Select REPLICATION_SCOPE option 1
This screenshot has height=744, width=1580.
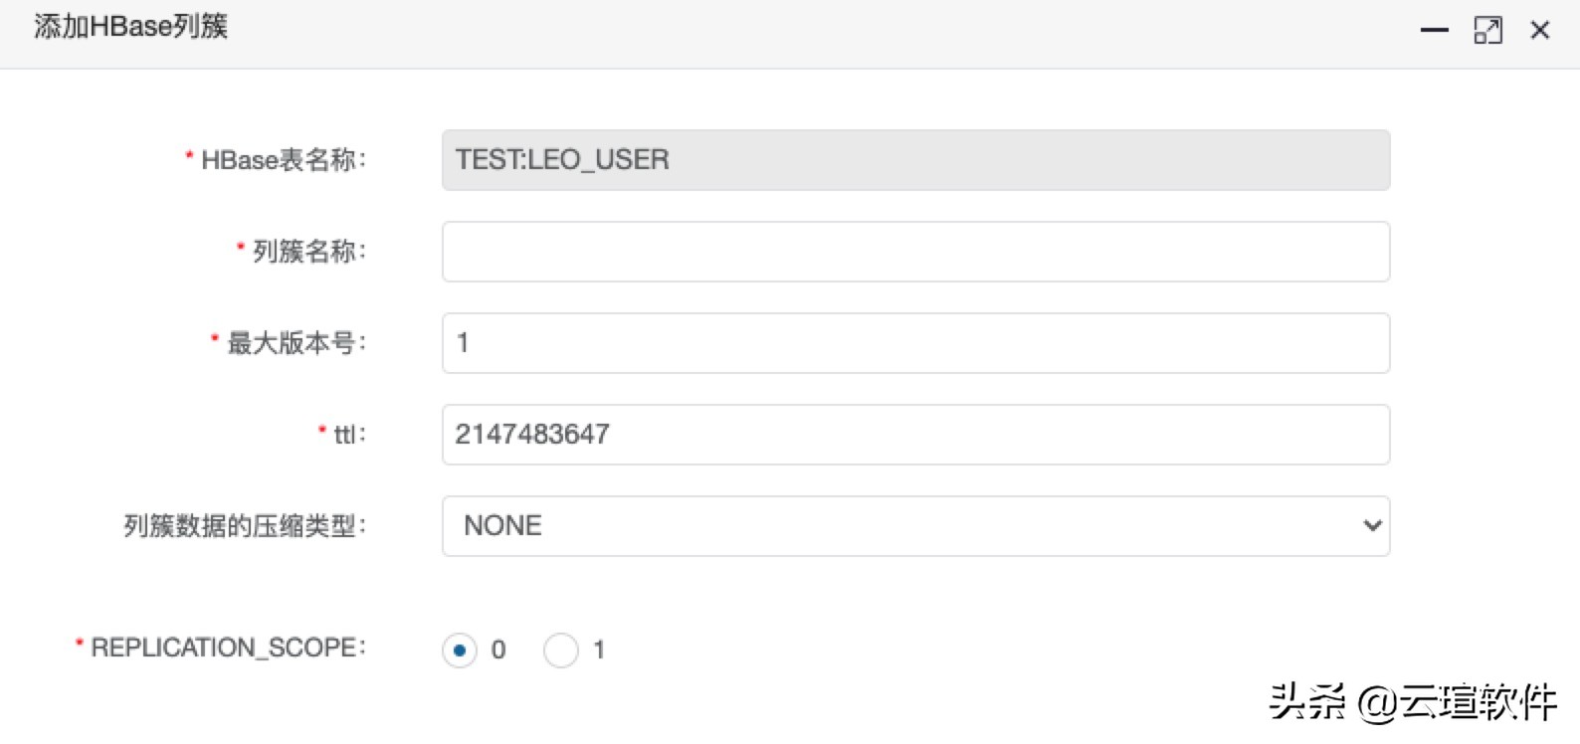pos(562,651)
